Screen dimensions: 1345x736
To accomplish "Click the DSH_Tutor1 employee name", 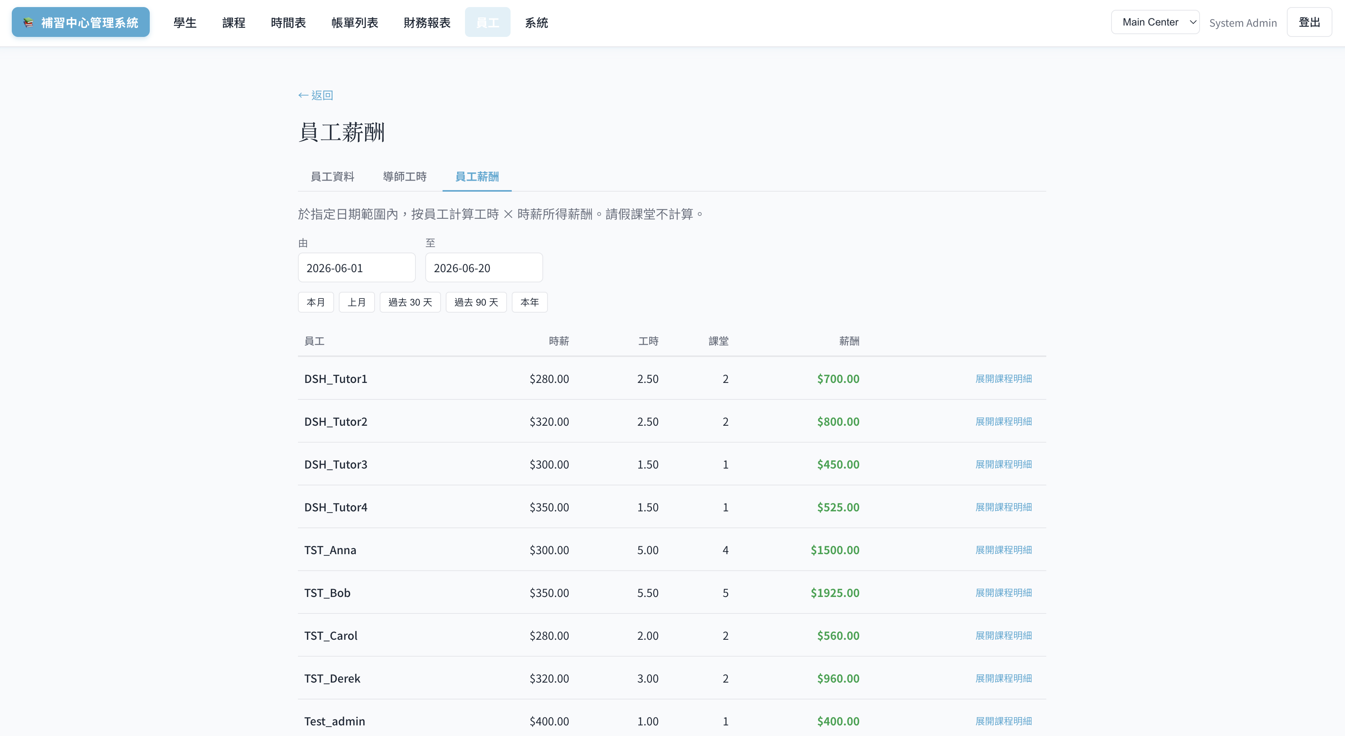I will (x=336, y=379).
